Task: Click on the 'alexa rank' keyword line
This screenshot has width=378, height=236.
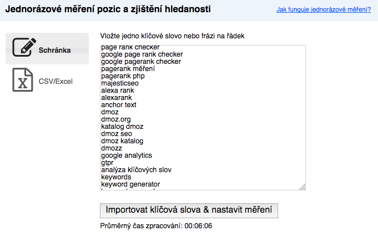Action: tap(118, 91)
